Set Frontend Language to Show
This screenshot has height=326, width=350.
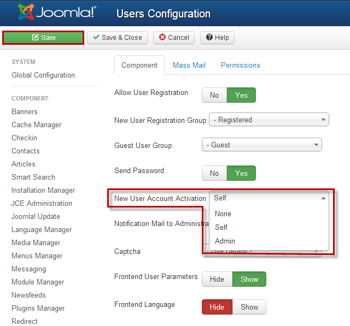pyautogui.click(x=249, y=307)
